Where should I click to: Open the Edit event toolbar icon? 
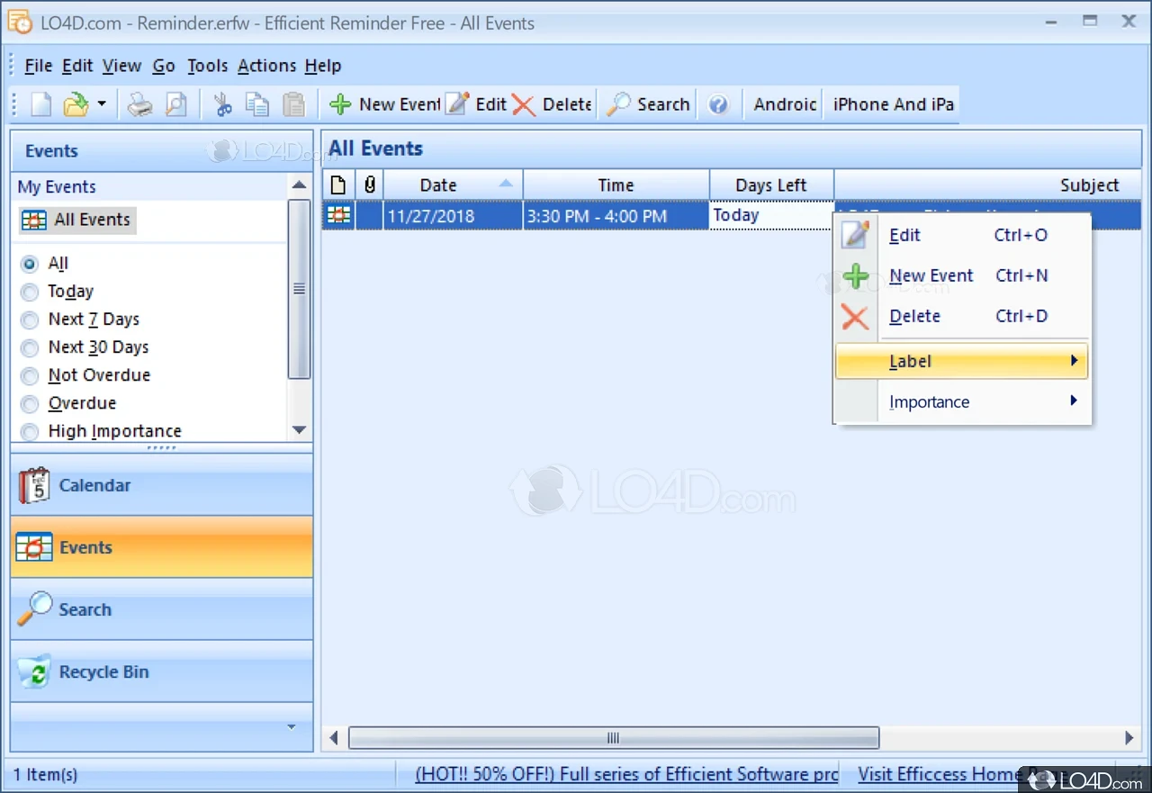point(457,104)
